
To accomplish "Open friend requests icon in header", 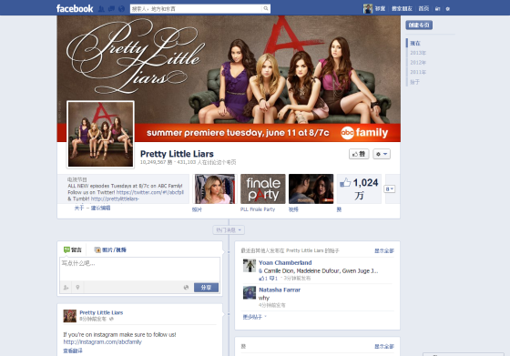I will tap(101, 9).
